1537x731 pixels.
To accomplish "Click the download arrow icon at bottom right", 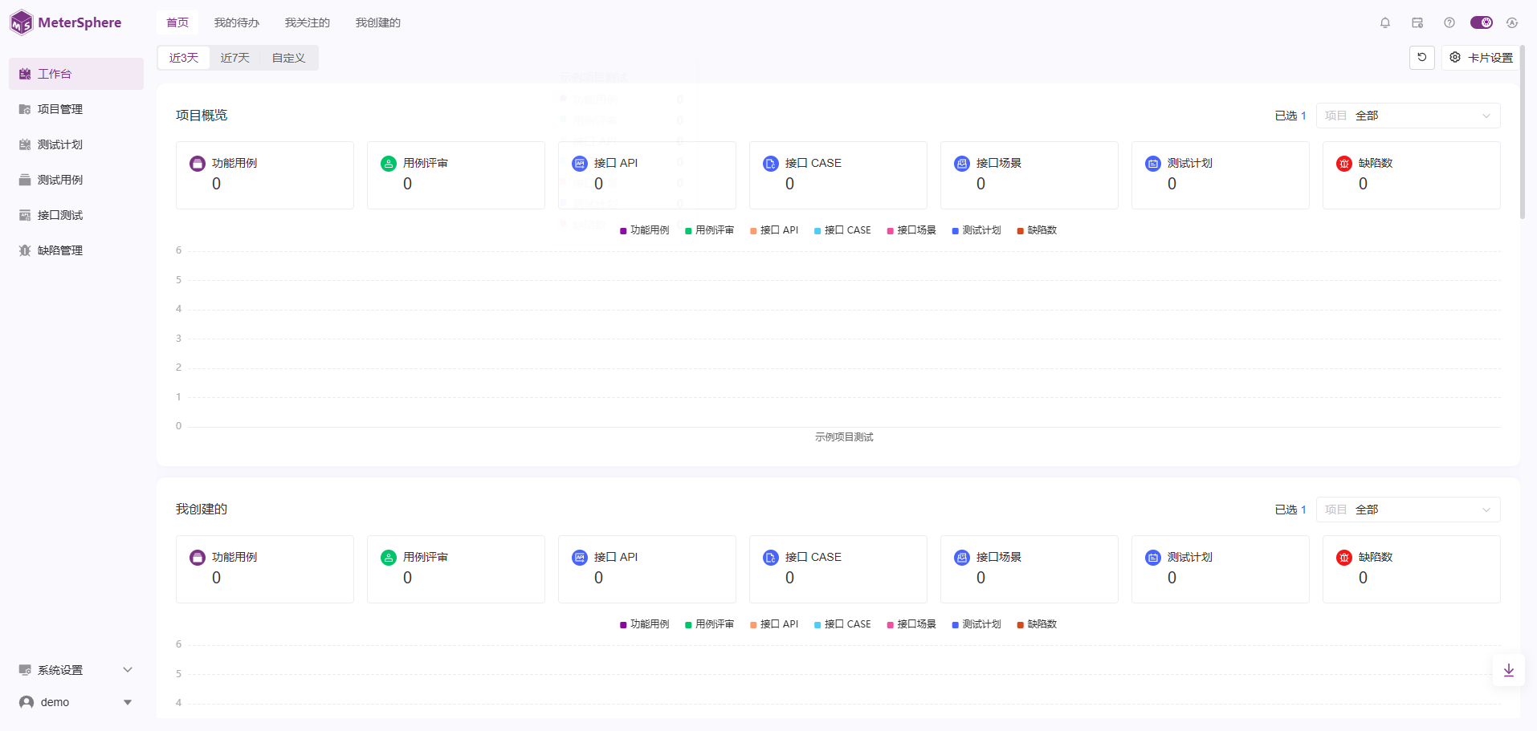I will pos(1508,670).
